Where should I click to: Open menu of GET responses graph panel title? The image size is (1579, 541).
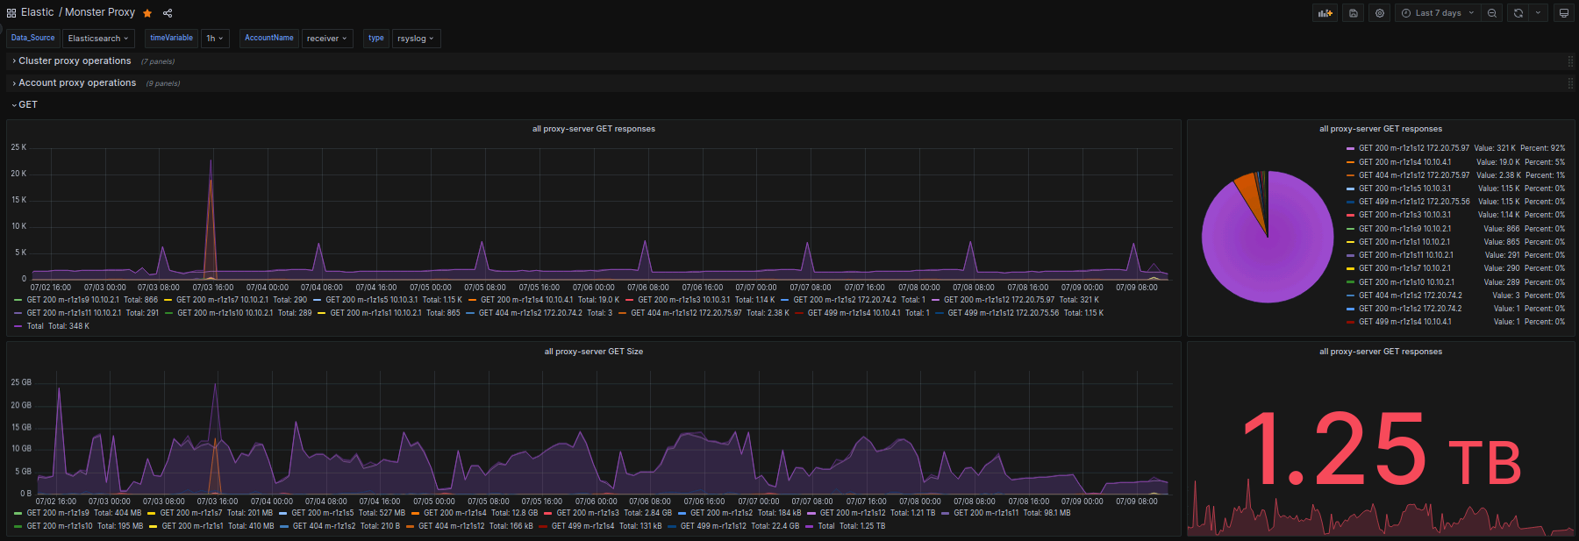tap(594, 129)
